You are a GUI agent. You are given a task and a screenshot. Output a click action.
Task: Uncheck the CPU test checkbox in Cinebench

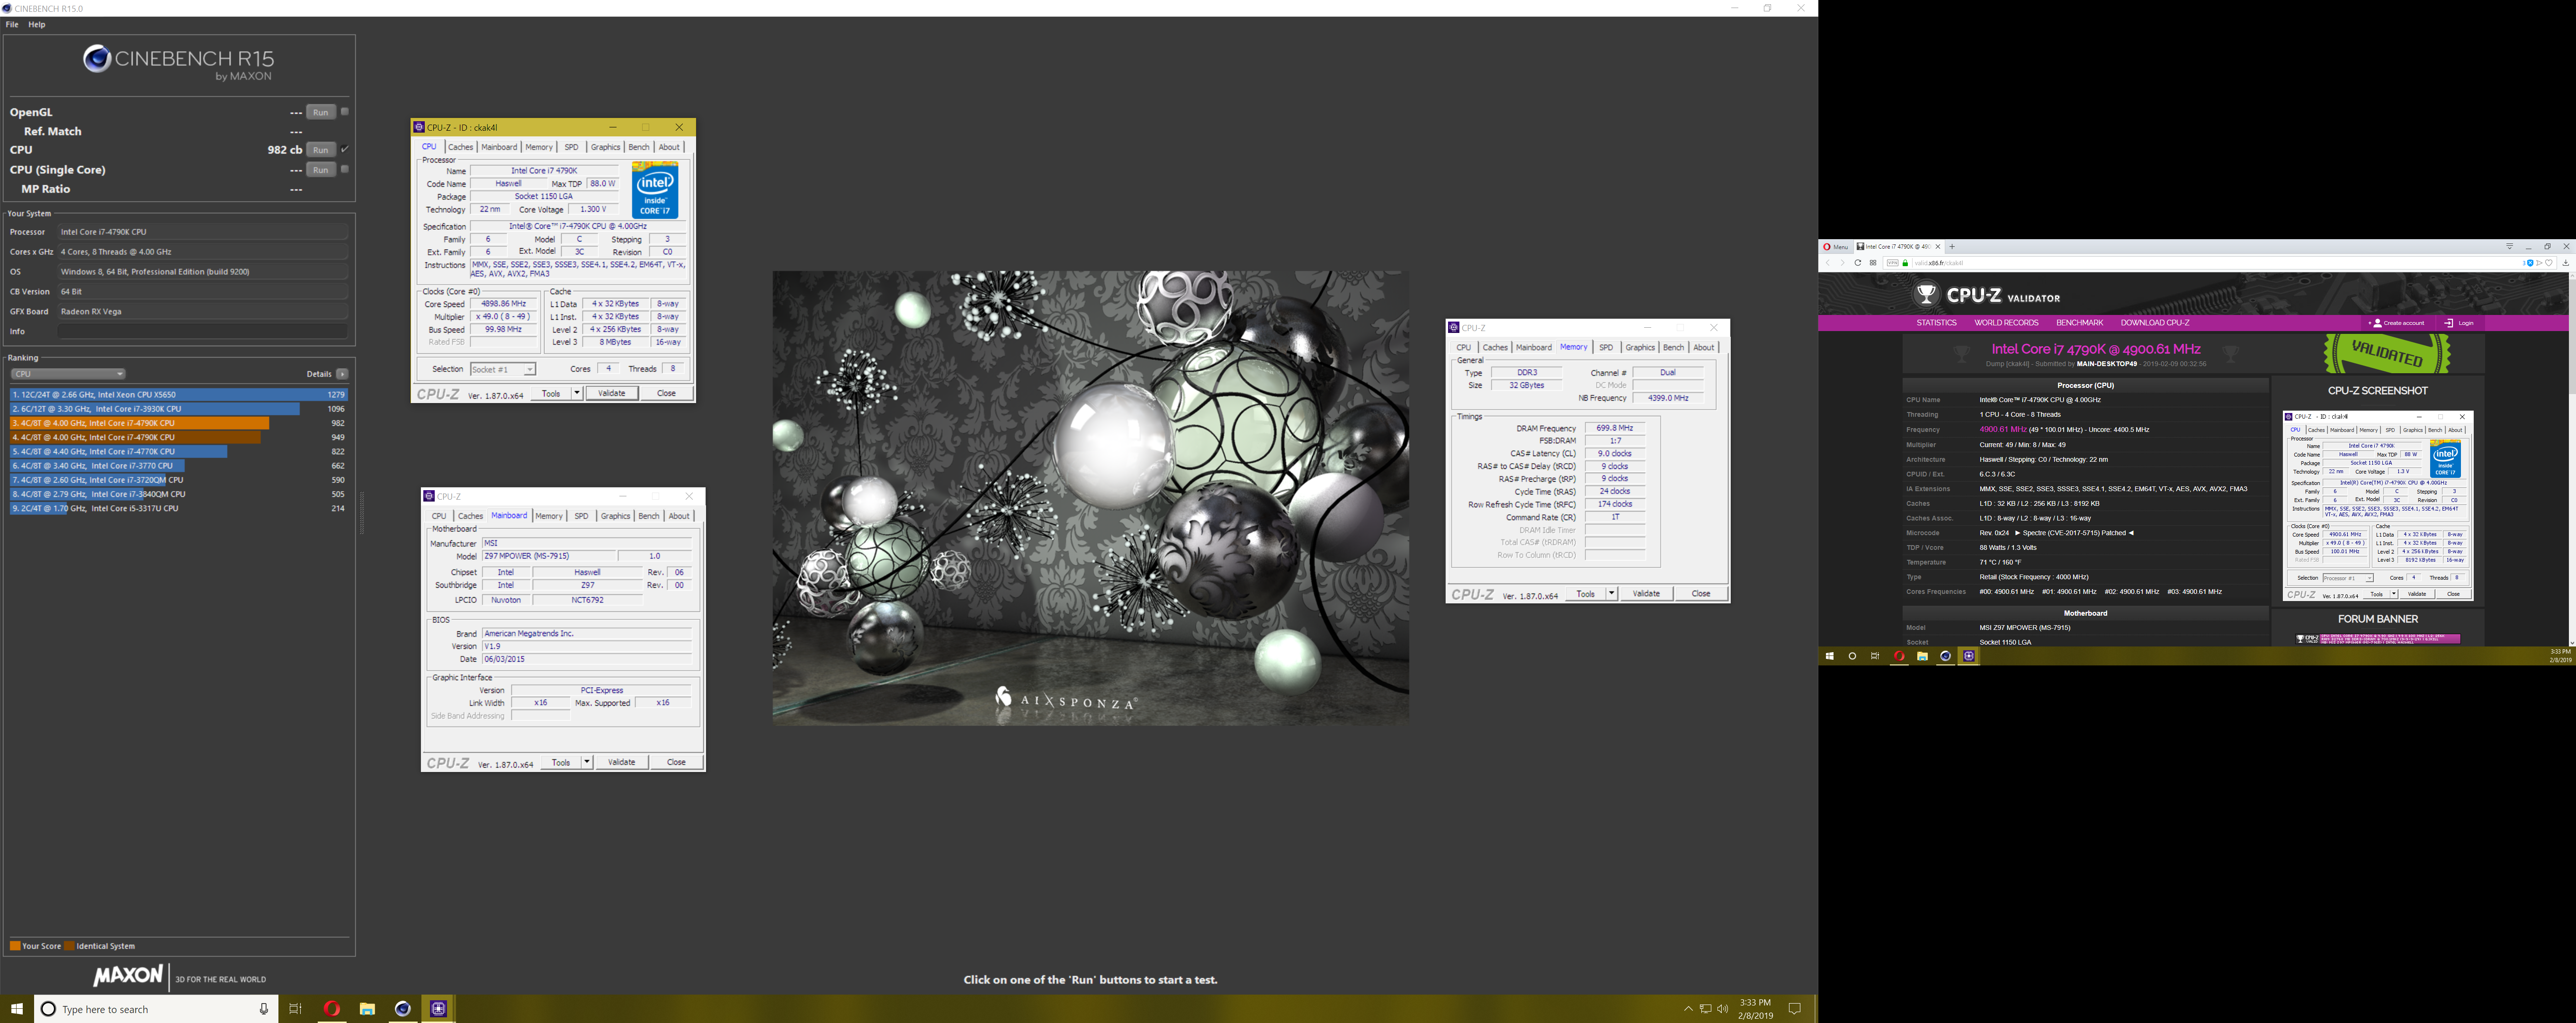345,149
